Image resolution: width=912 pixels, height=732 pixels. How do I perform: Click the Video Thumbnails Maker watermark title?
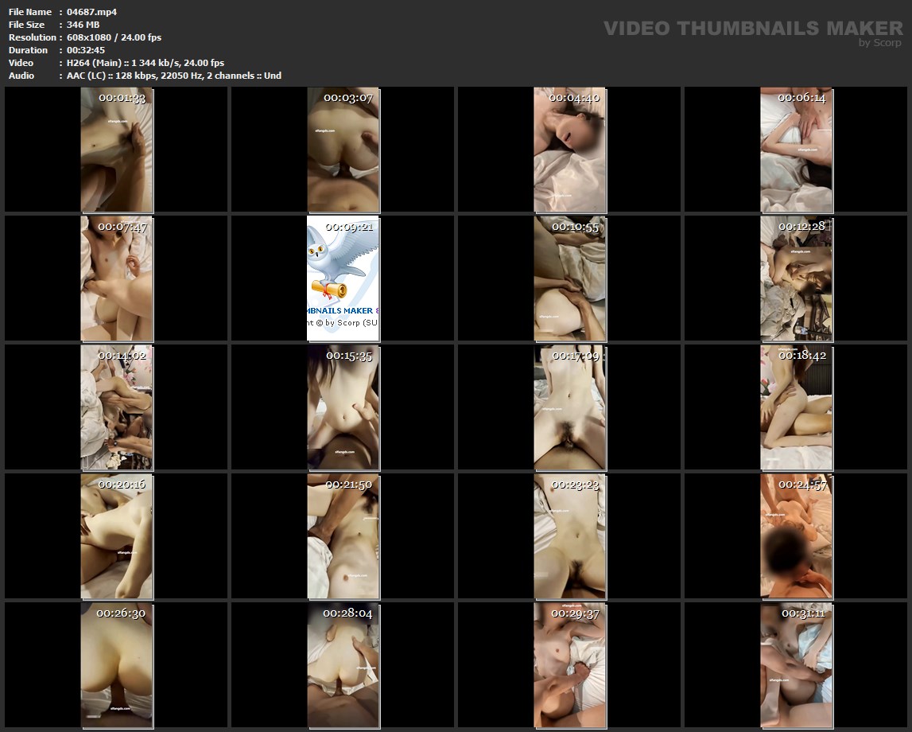752,29
